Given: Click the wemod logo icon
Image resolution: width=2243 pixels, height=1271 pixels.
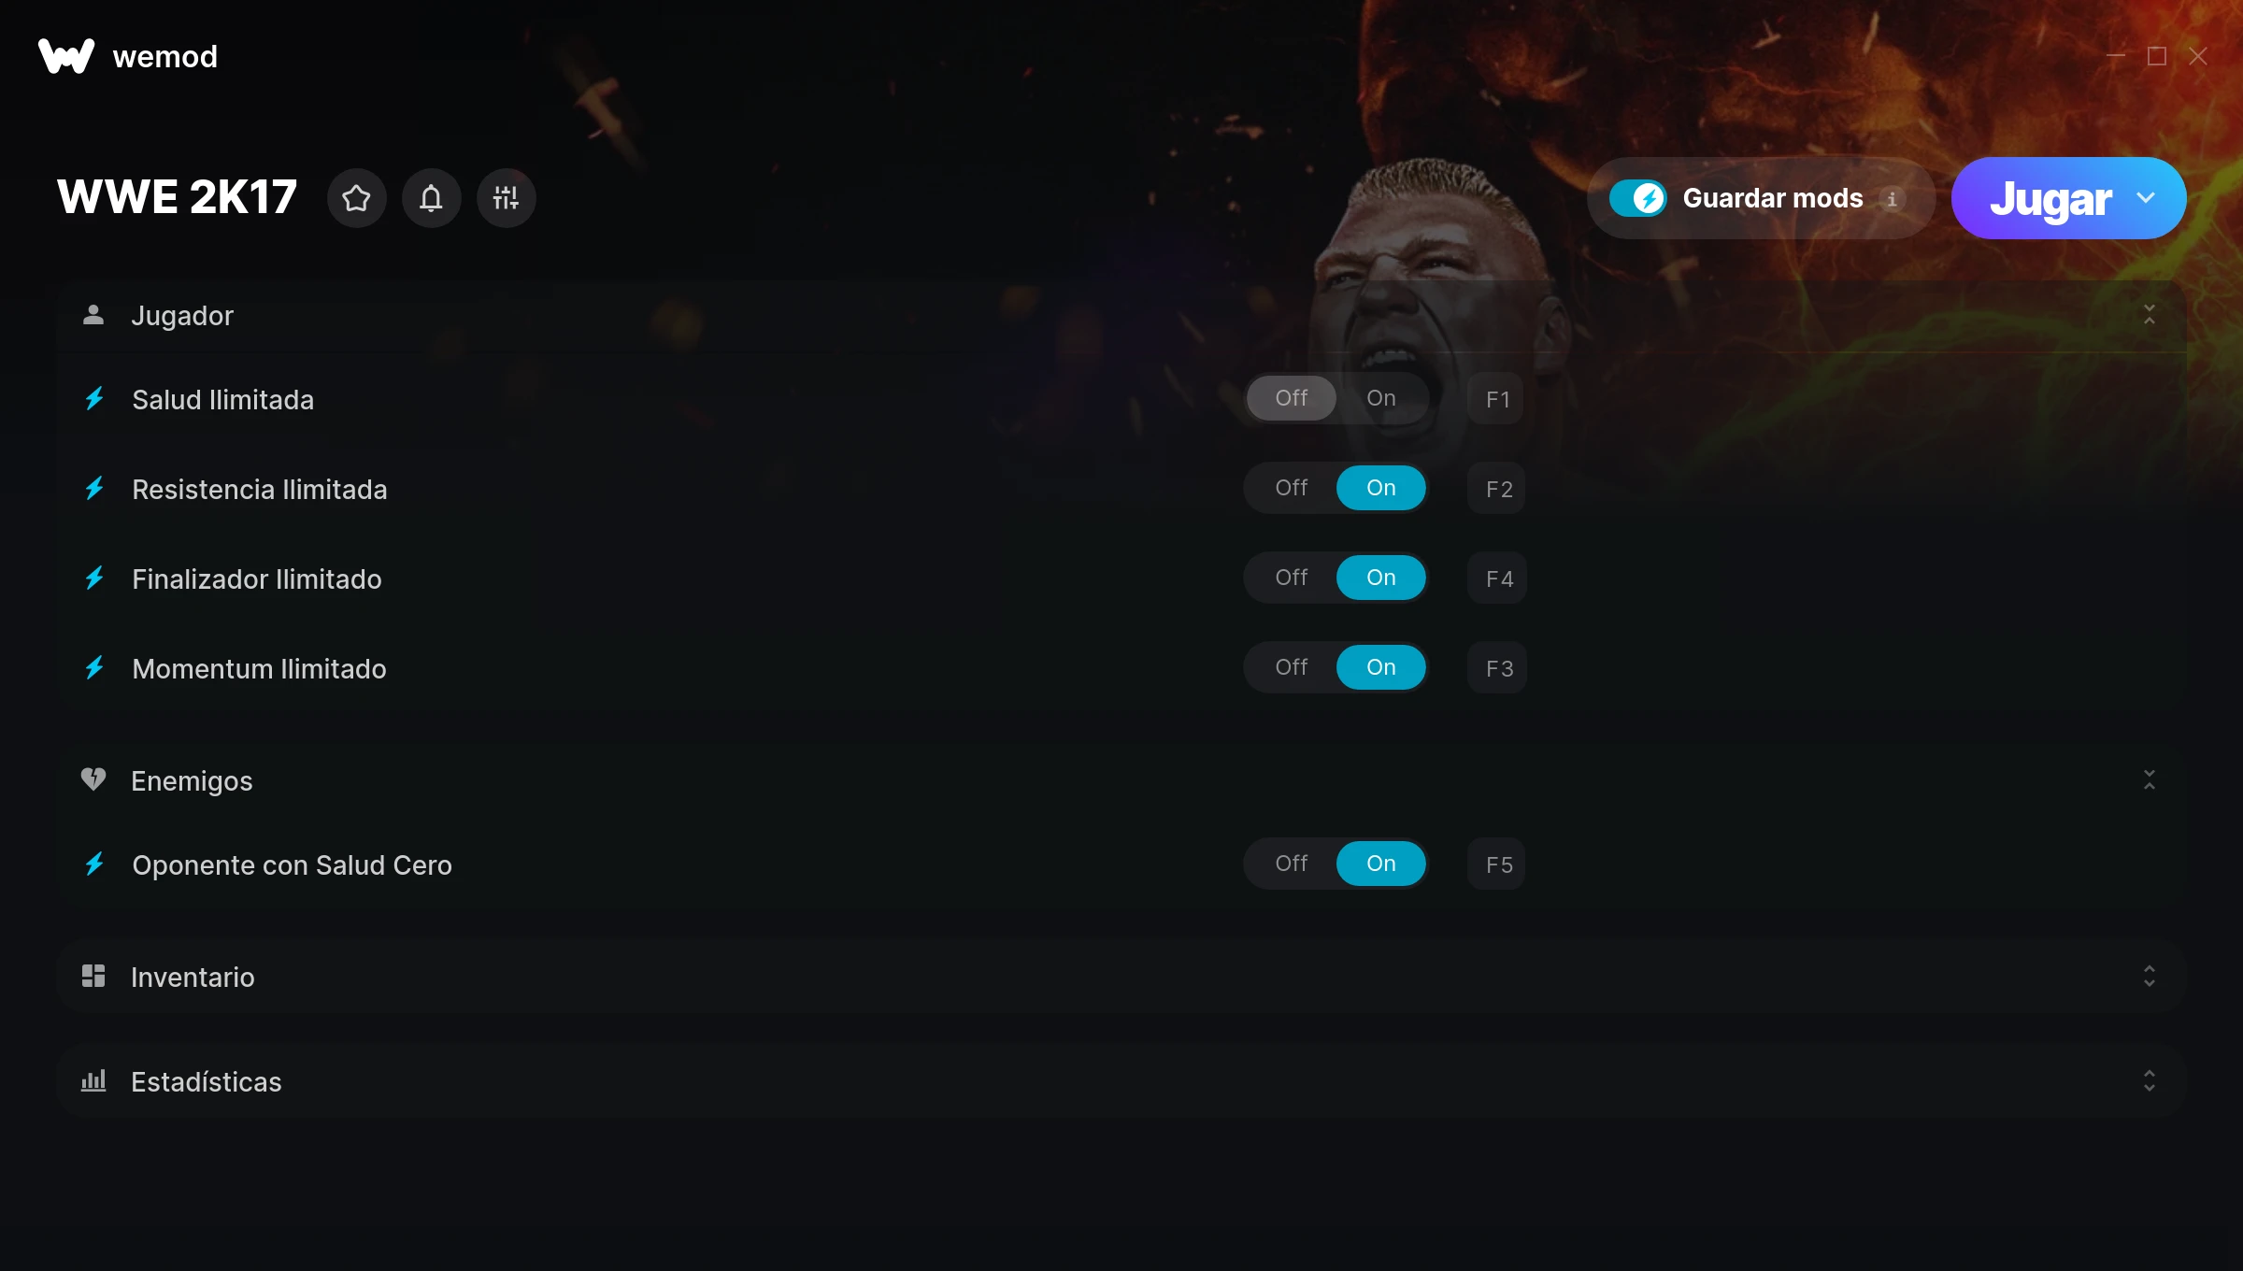Looking at the screenshot, I should 66,56.
